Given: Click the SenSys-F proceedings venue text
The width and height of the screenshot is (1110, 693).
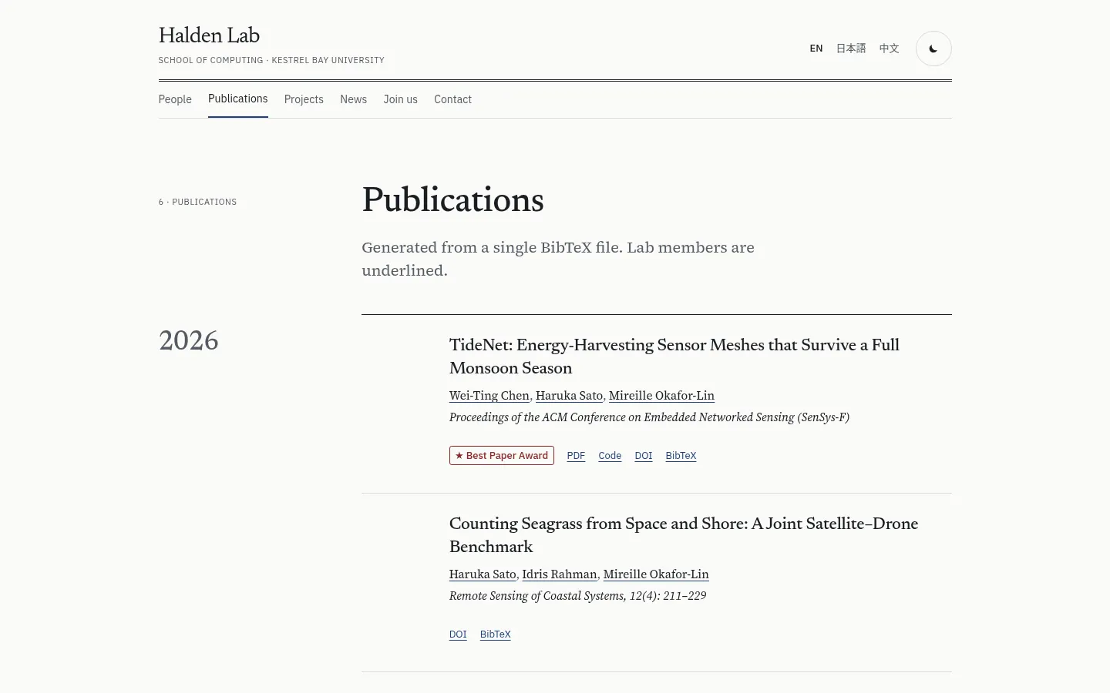Looking at the screenshot, I should click(x=649, y=417).
